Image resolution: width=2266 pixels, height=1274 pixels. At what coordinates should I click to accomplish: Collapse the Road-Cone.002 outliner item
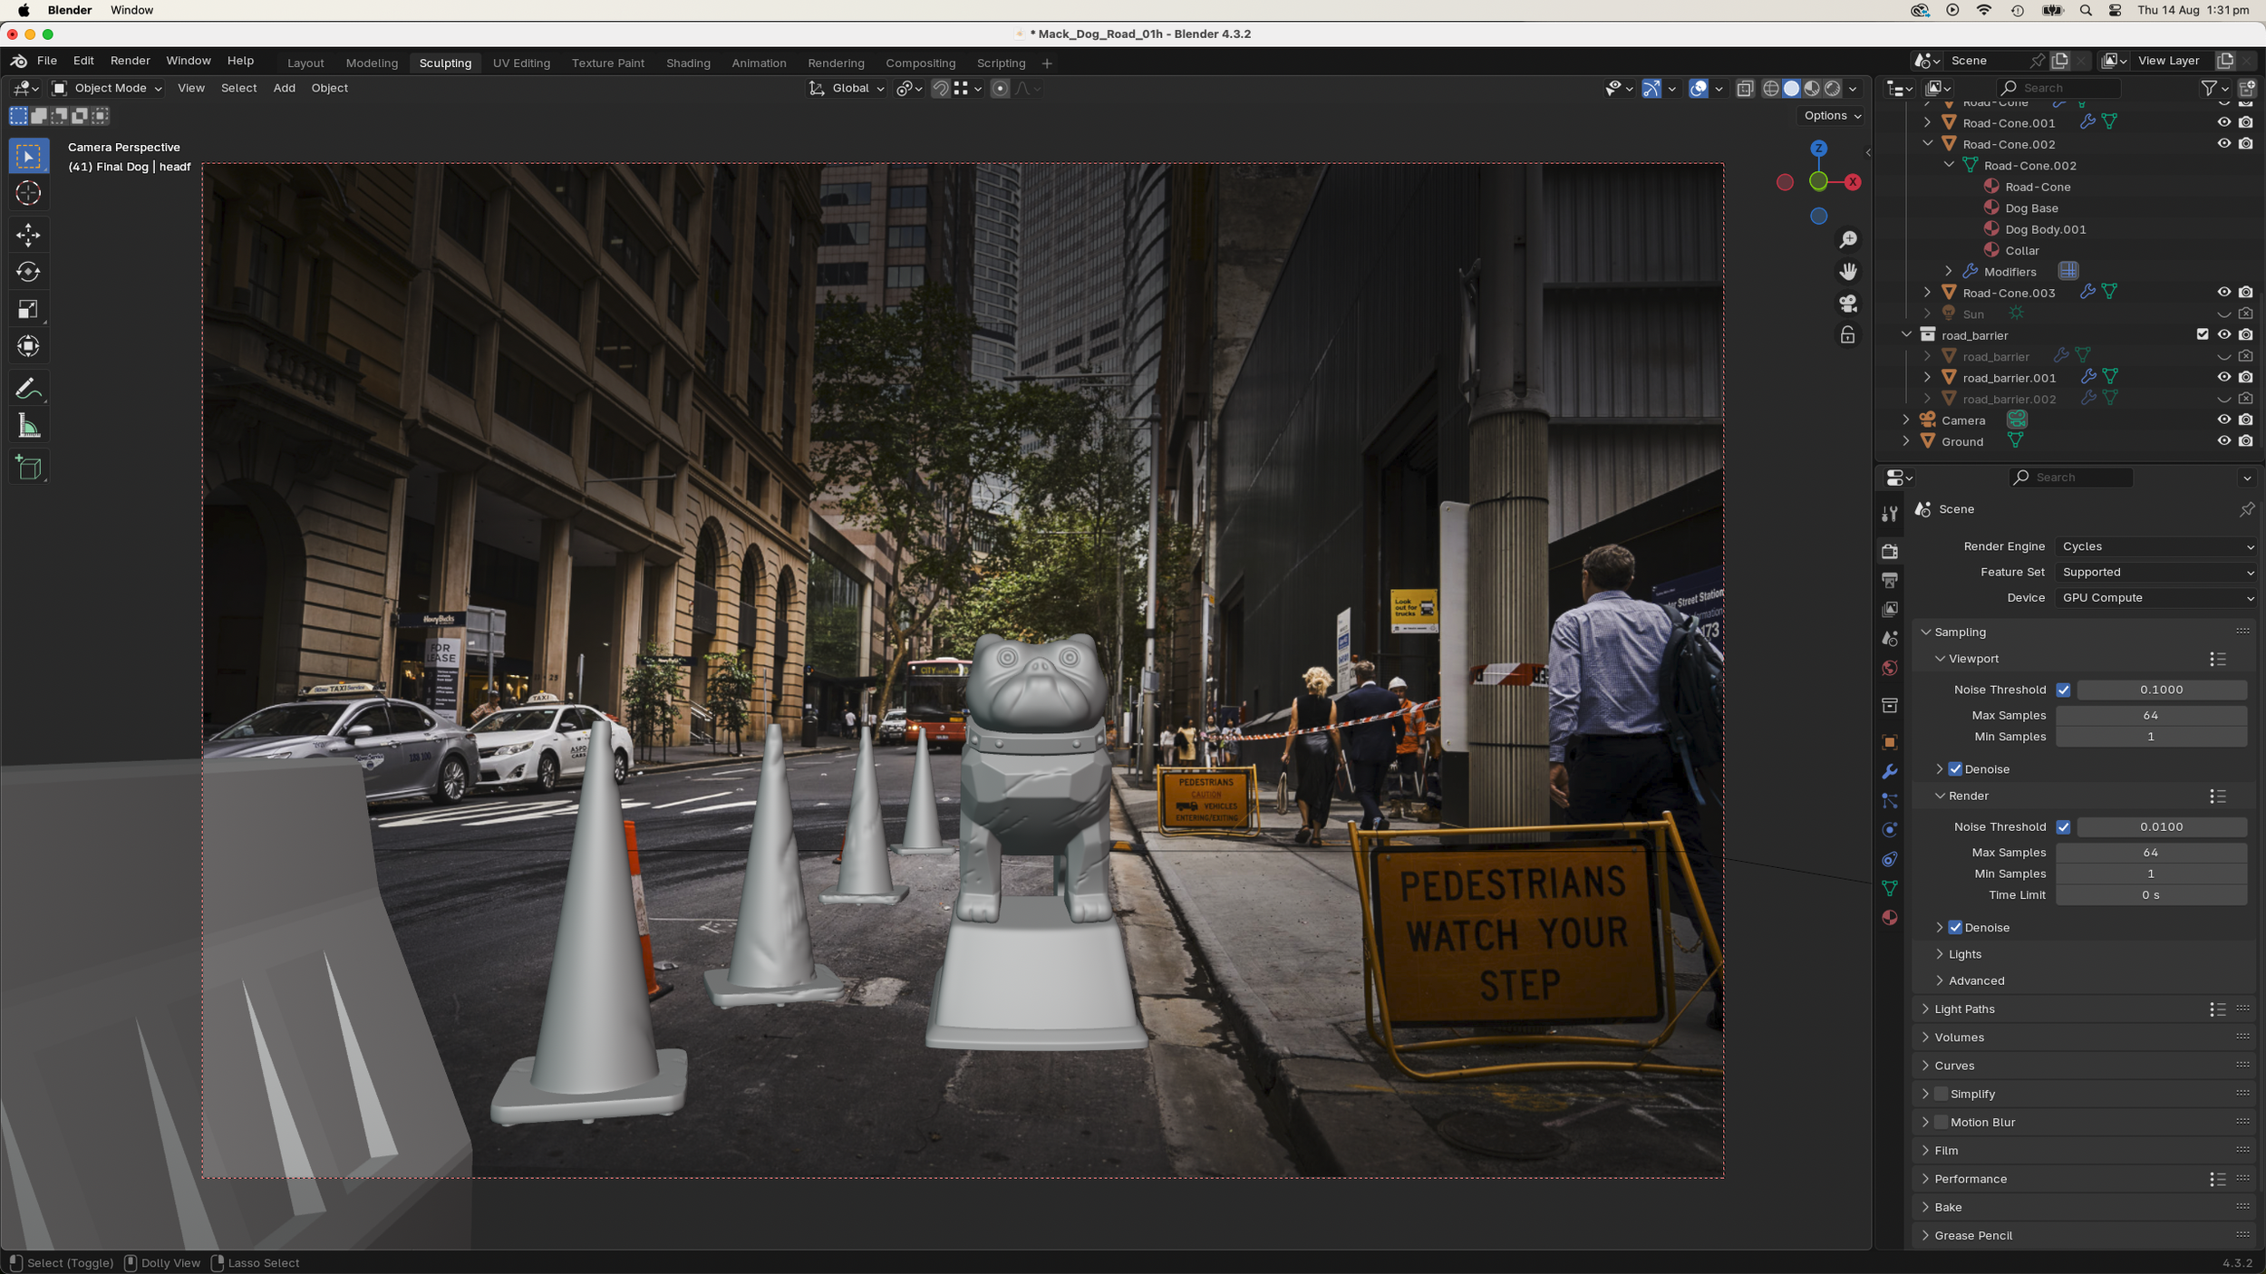click(1928, 143)
